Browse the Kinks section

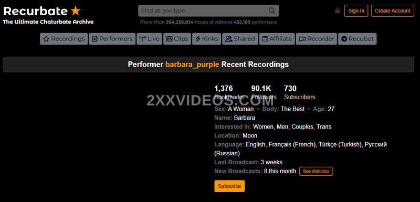[206, 39]
